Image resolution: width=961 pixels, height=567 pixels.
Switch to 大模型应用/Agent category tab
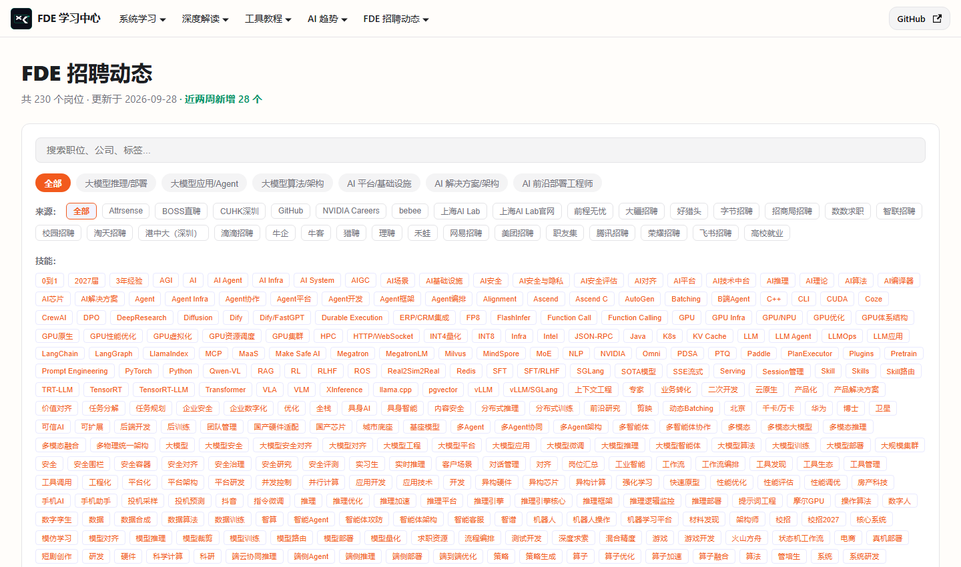click(204, 183)
